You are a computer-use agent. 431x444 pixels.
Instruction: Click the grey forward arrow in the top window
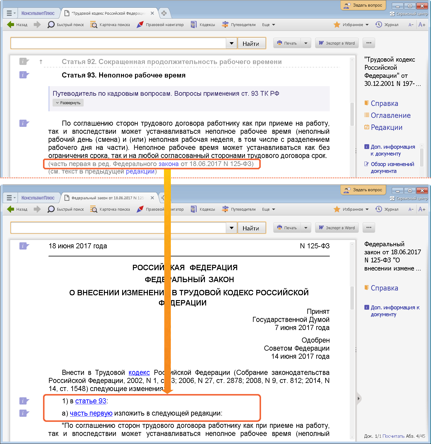[37, 25]
